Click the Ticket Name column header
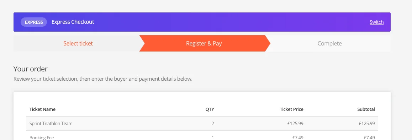Image resolution: width=412 pixels, height=140 pixels. pos(43,109)
